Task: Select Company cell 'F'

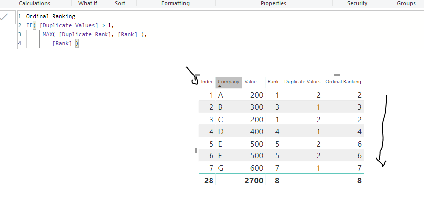Action: 220,156
